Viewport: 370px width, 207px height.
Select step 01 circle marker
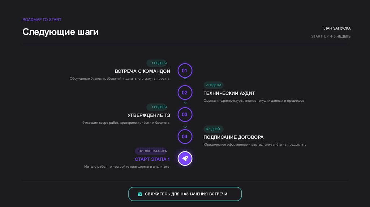185,71
